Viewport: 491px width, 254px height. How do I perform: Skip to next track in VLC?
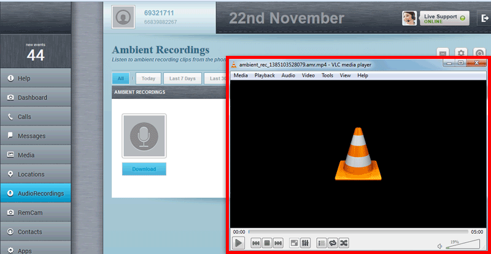point(278,243)
